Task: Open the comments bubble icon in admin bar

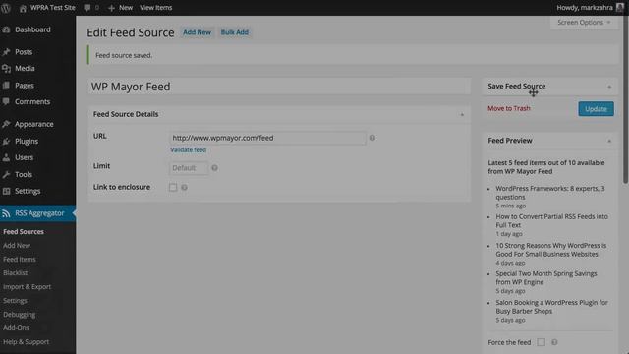Action: coord(87,8)
